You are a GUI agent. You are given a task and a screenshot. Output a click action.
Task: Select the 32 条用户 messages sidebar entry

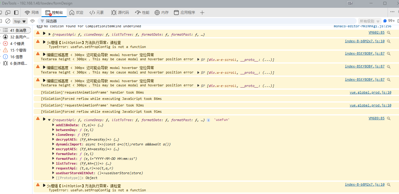[x=16, y=37]
